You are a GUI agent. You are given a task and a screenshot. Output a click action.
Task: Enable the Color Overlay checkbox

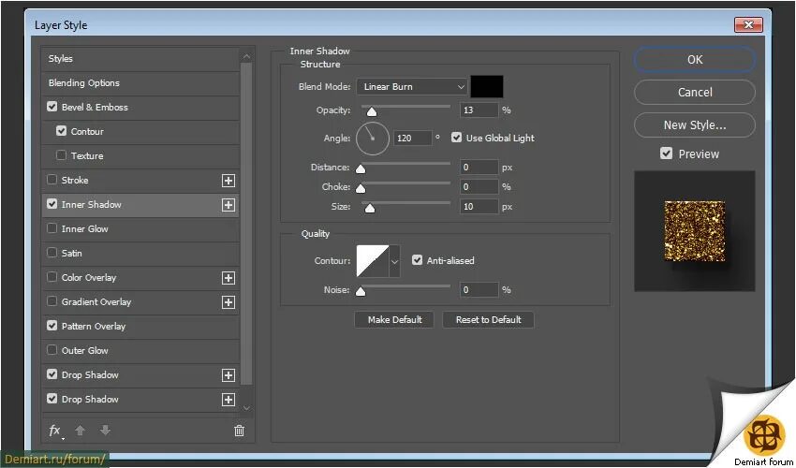(52, 277)
